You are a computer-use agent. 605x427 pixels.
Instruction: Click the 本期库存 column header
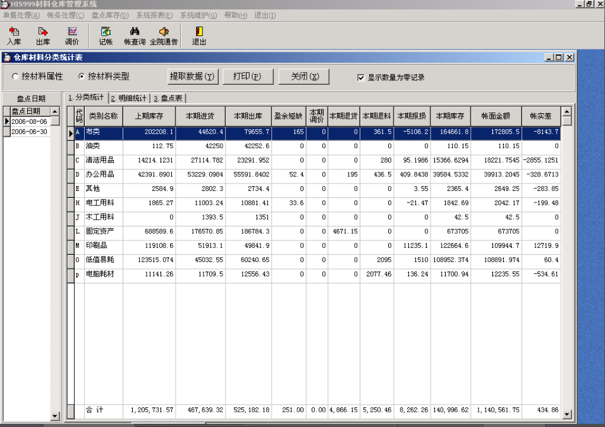[x=451, y=116]
